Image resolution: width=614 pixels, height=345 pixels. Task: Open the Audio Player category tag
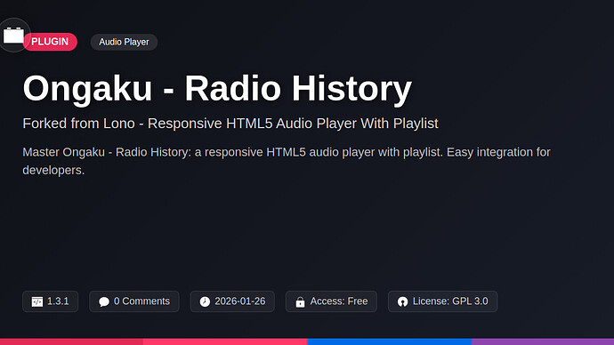click(x=124, y=42)
